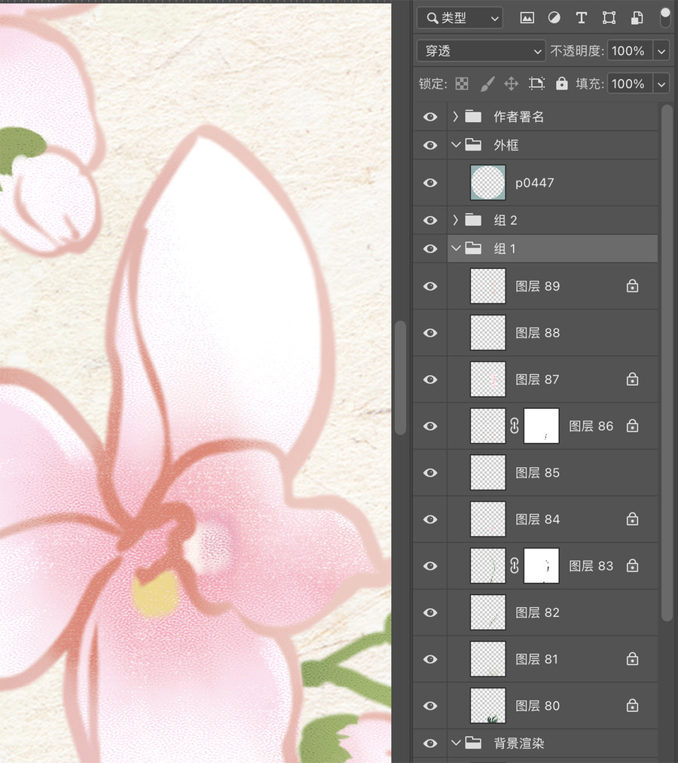Select the 图层 83 layer mask thumbnail

[541, 566]
